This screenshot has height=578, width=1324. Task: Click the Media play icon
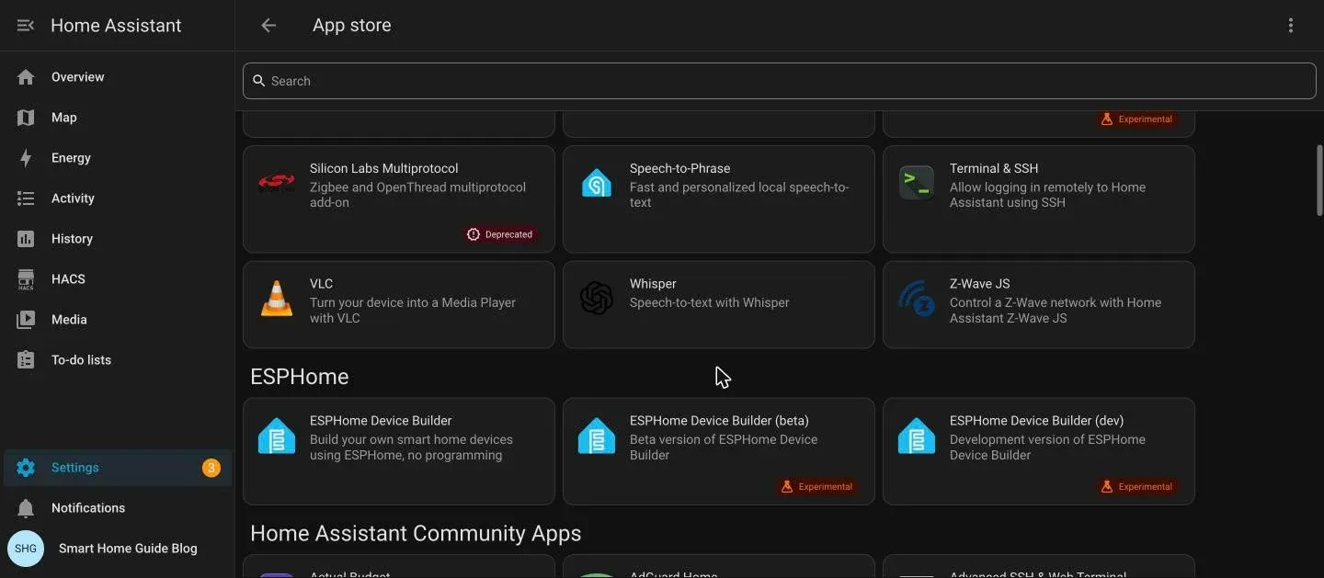pyautogui.click(x=26, y=320)
